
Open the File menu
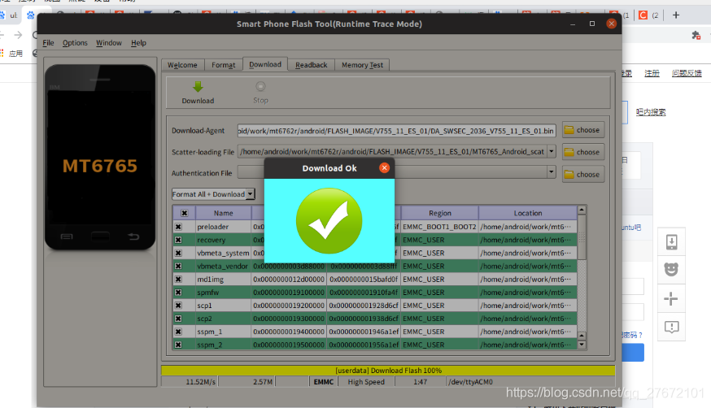click(x=48, y=42)
